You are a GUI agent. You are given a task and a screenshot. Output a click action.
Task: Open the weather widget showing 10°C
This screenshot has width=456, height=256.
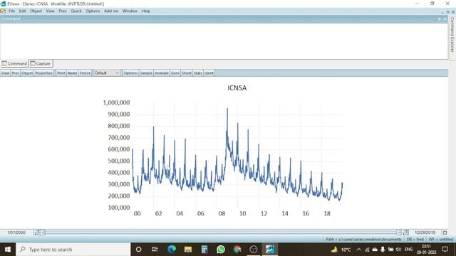pos(341,250)
